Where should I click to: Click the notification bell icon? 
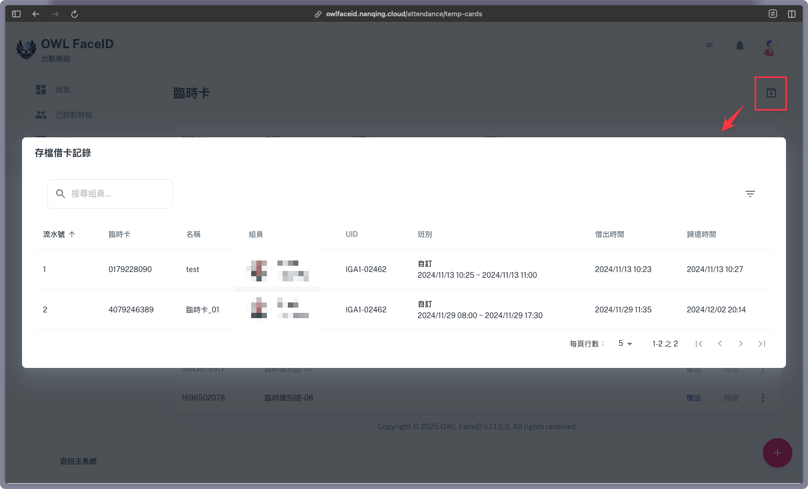pos(739,46)
